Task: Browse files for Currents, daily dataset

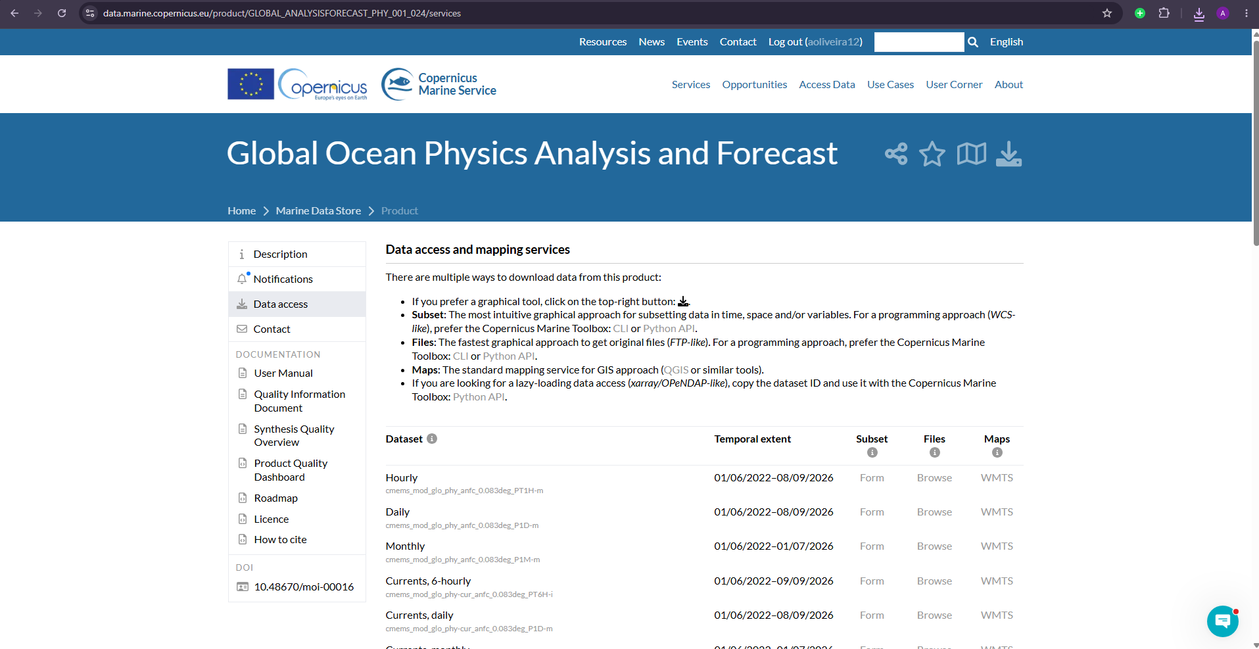Action: click(x=934, y=615)
